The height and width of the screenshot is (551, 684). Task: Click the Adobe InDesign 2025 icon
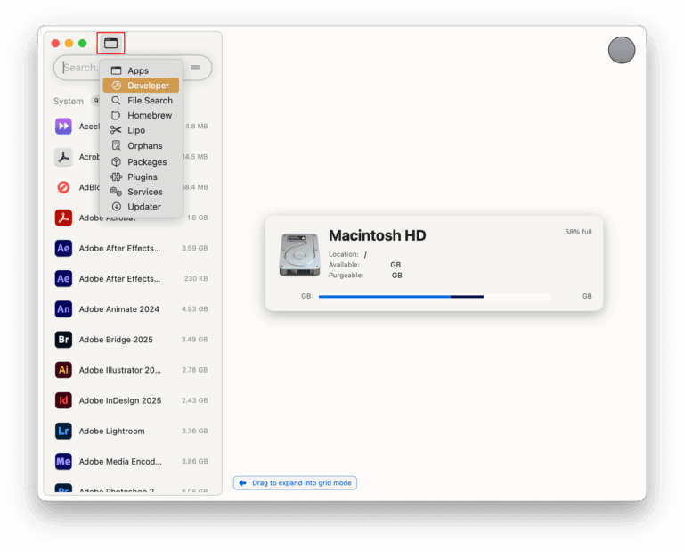point(63,400)
